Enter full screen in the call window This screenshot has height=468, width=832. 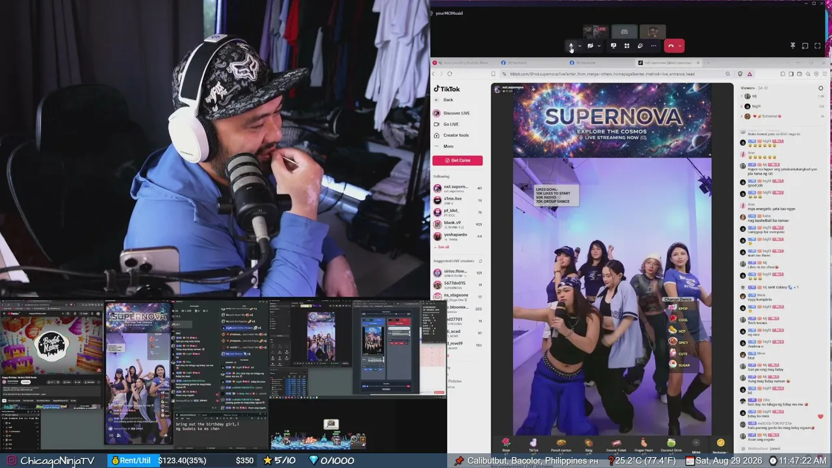[x=817, y=46]
